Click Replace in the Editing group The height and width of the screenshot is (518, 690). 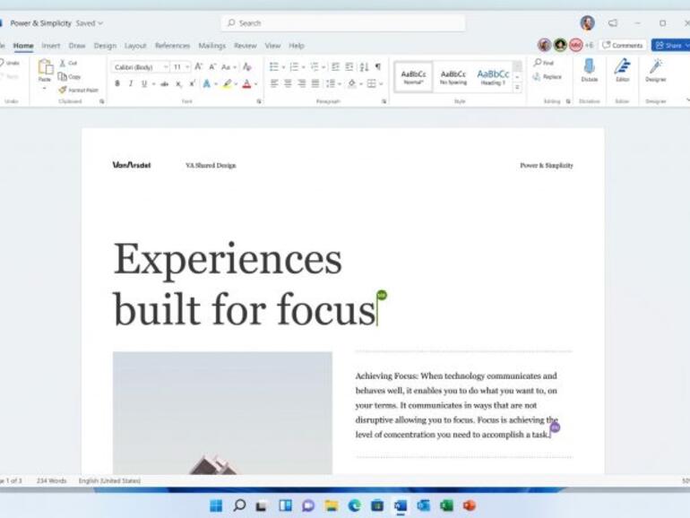click(547, 77)
